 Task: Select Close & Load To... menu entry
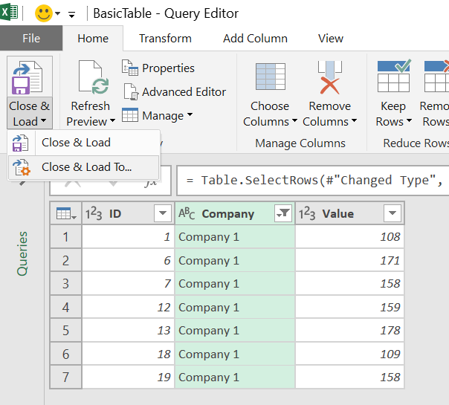(x=83, y=167)
